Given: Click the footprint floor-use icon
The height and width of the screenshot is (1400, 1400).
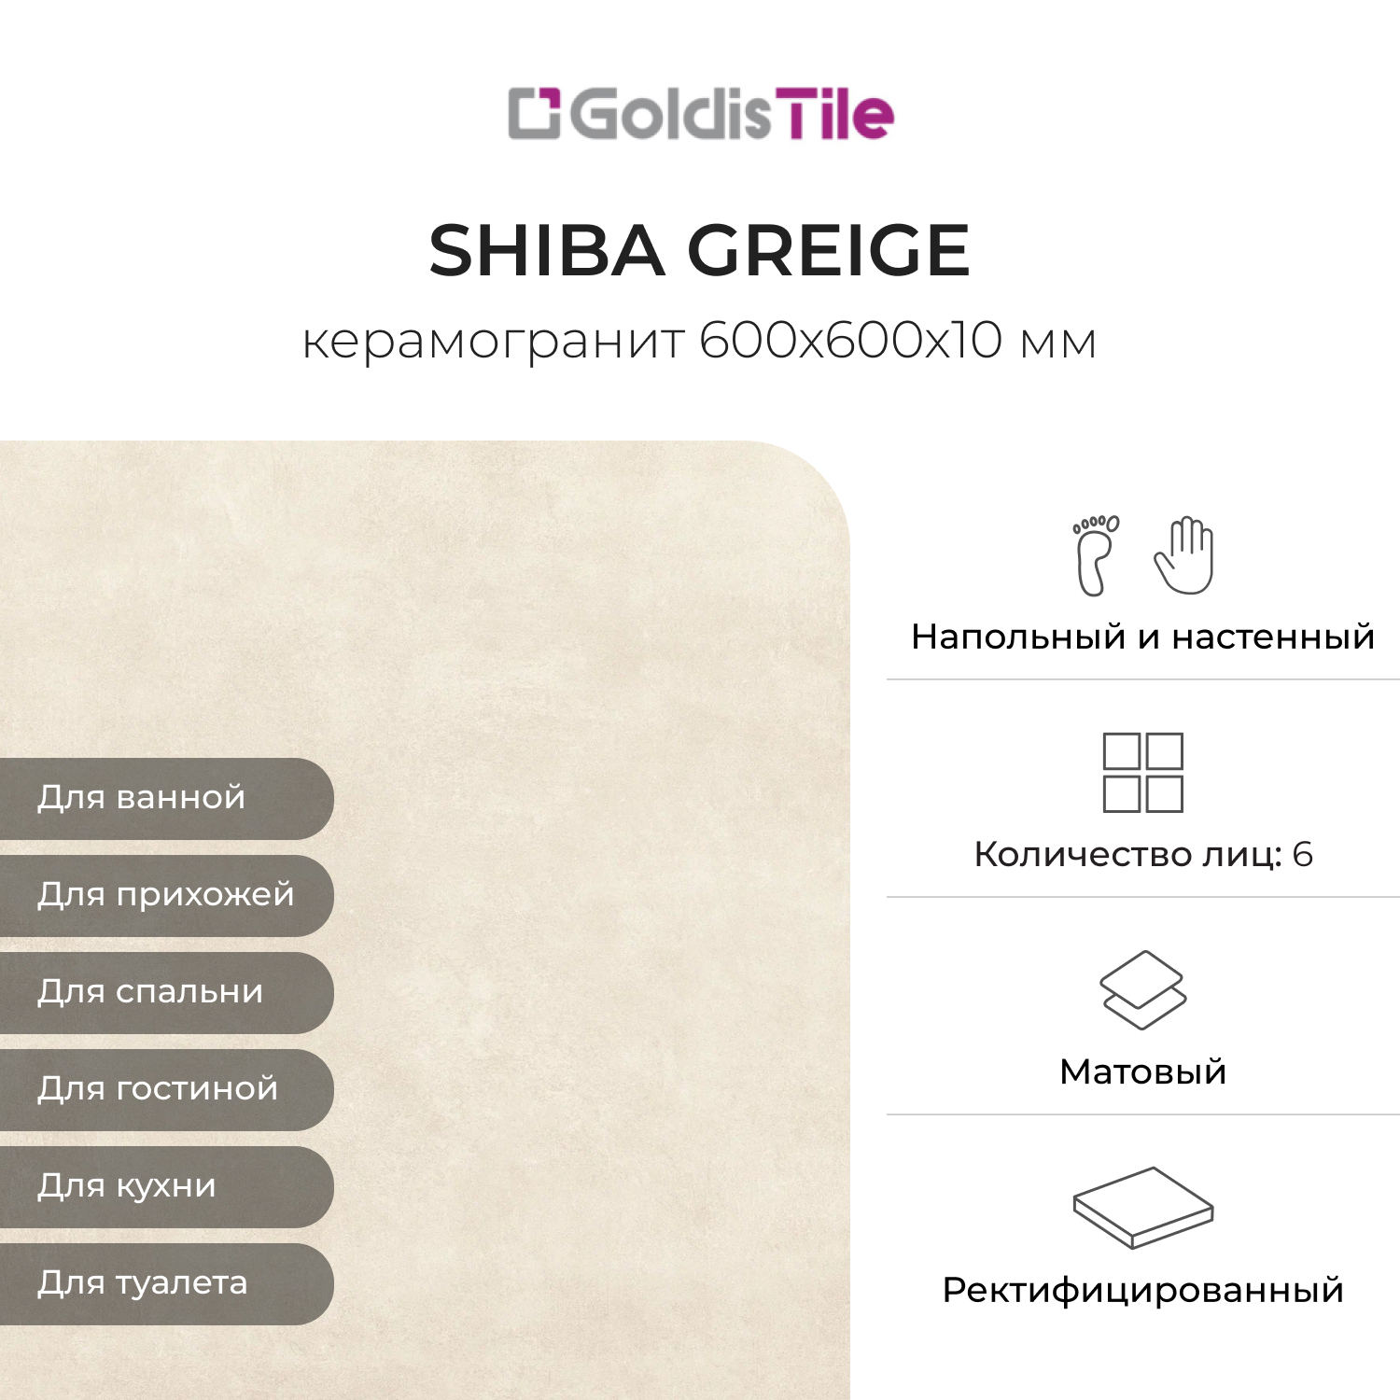Looking at the screenshot, I should (1096, 554).
